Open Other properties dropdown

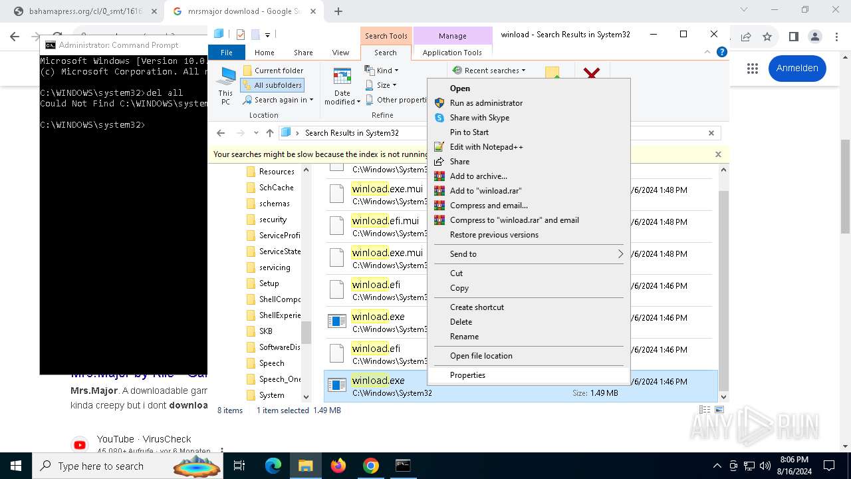point(396,100)
